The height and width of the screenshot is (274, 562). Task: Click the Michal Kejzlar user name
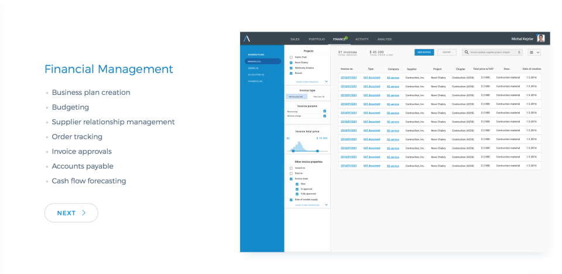click(522, 39)
